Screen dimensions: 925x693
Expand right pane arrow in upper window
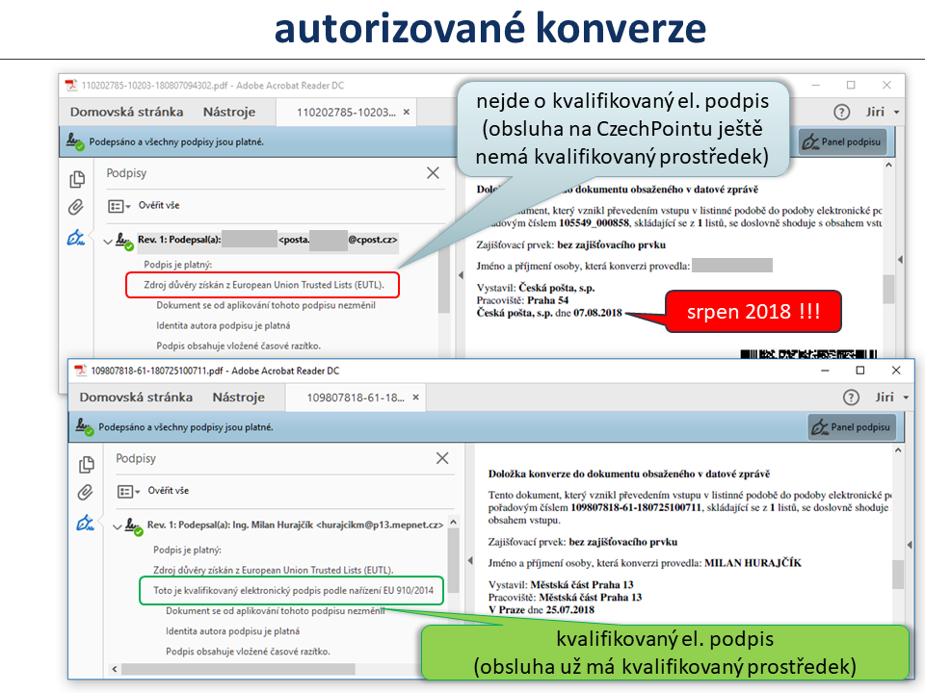[x=900, y=259]
